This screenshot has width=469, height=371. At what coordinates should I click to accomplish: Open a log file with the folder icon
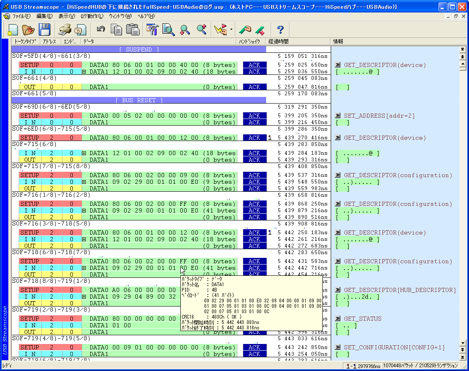pyautogui.click(x=28, y=30)
